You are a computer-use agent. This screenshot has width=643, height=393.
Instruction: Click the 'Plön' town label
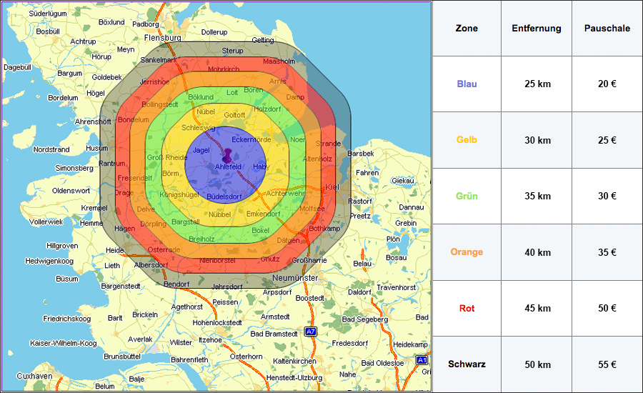click(x=393, y=239)
